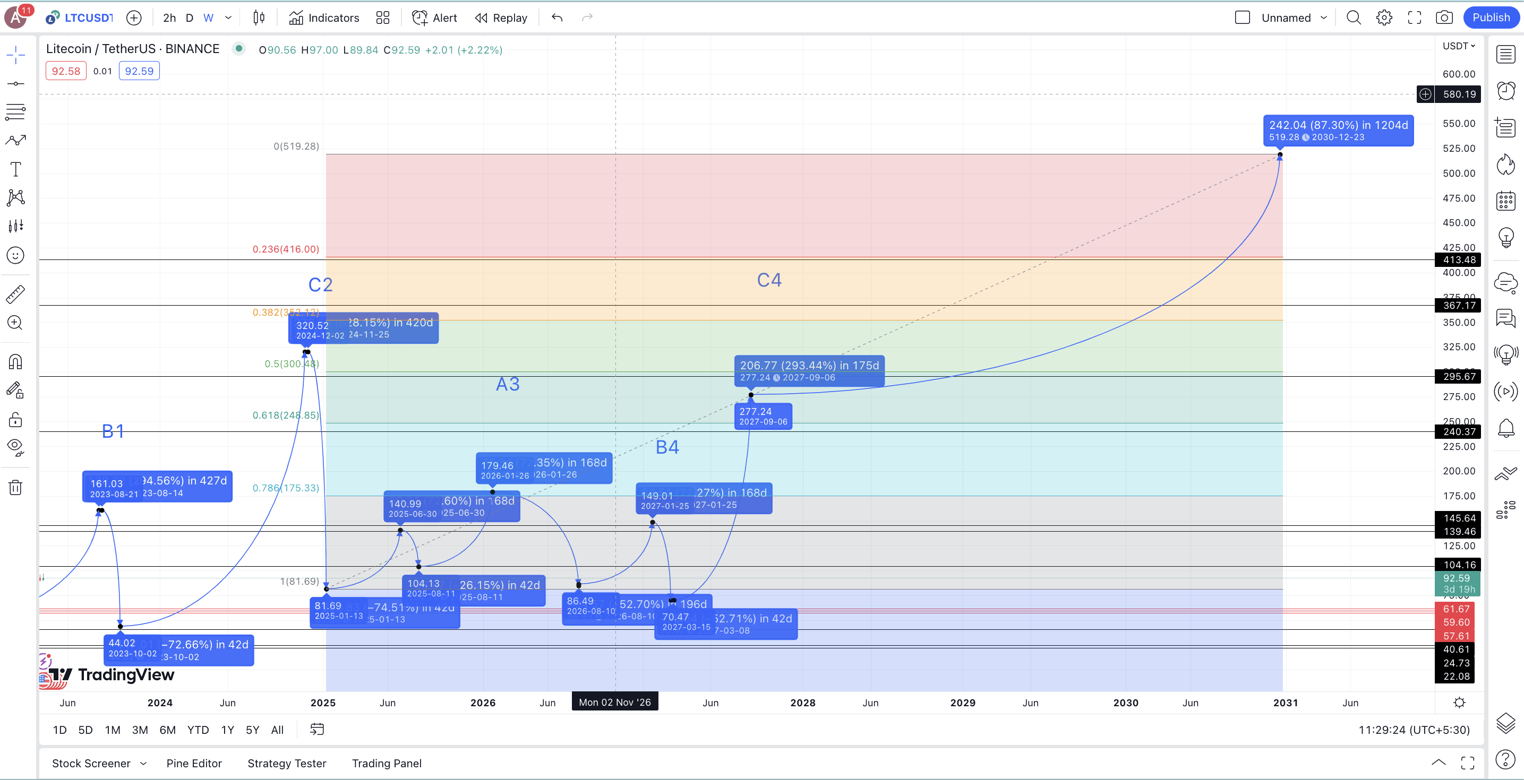Click the Zoom In magnifier tool
The width and height of the screenshot is (1524, 780).
pos(15,323)
